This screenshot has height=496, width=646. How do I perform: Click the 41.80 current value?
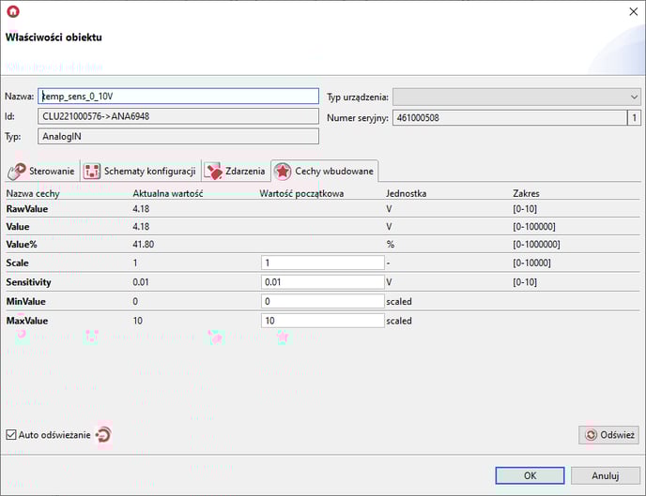pos(143,245)
